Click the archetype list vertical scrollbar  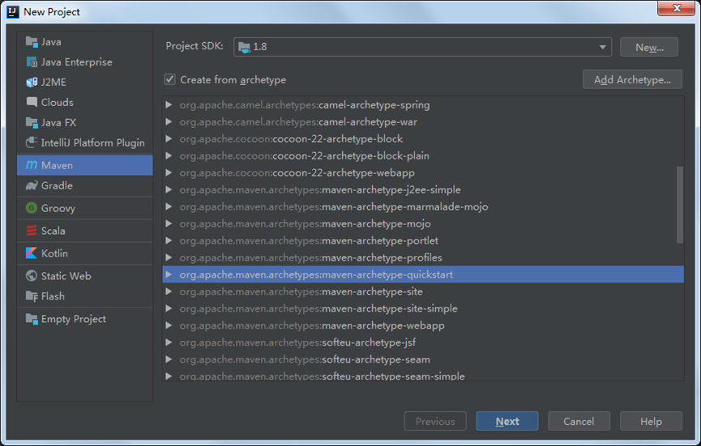point(680,204)
